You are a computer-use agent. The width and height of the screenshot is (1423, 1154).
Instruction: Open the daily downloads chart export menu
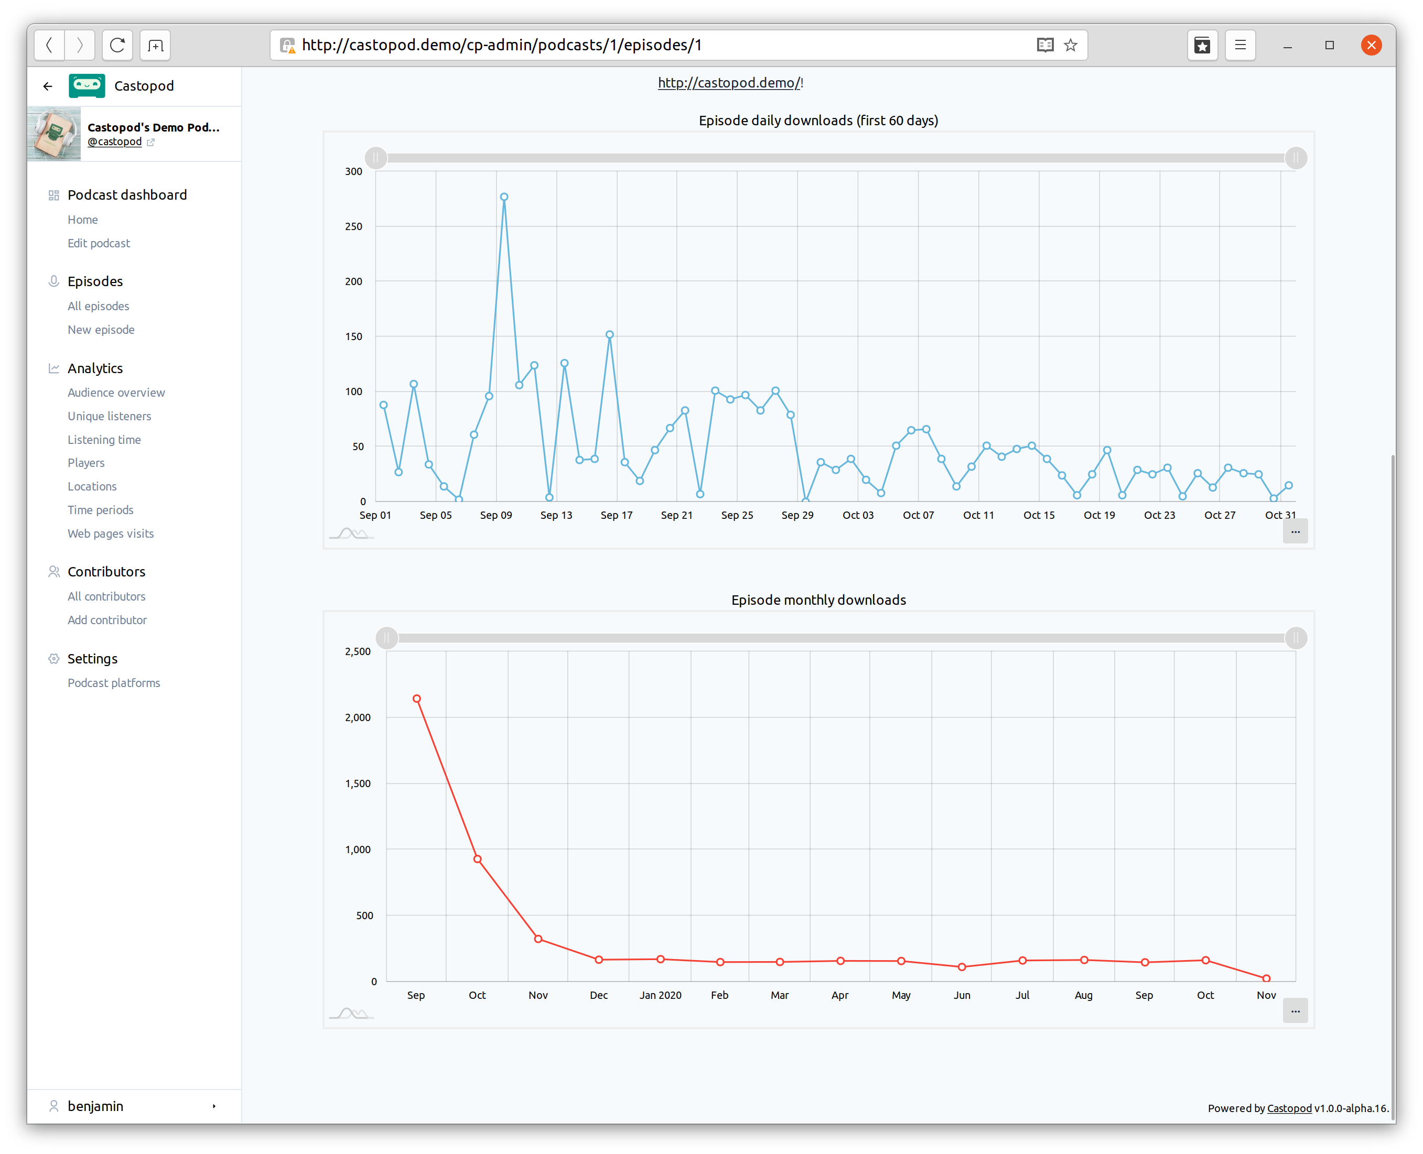pyautogui.click(x=1295, y=531)
